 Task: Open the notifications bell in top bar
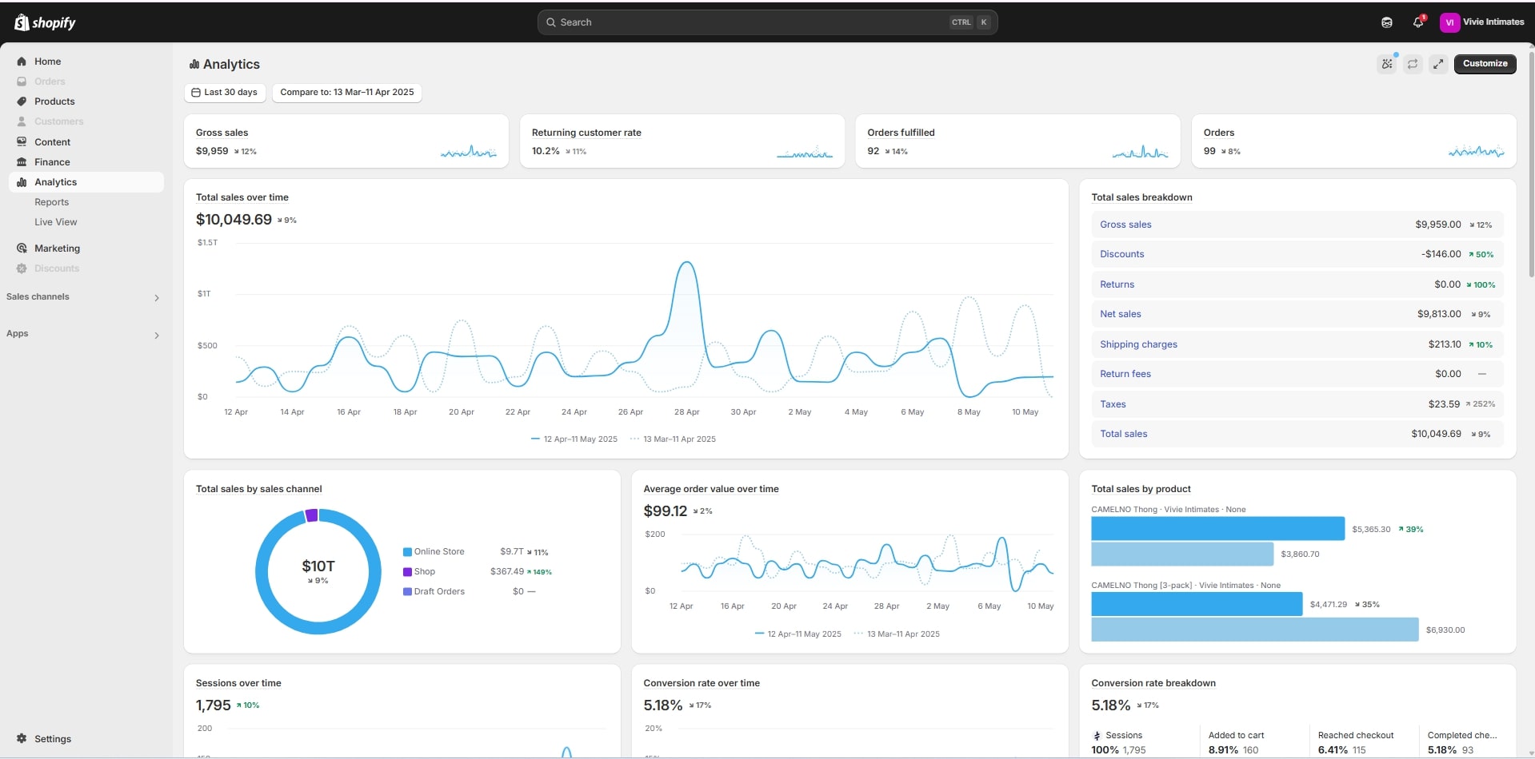pos(1417,22)
